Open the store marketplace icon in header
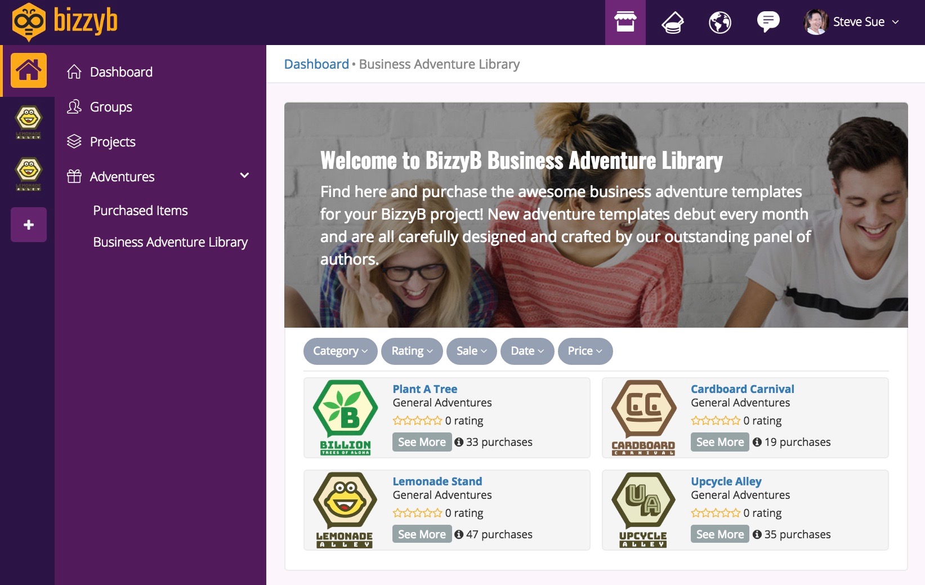Image resolution: width=925 pixels, height=585 pixels. click(x=625, y=23)
